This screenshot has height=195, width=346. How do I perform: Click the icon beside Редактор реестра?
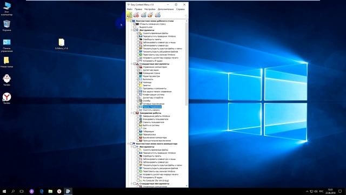[x=141, y=76]
